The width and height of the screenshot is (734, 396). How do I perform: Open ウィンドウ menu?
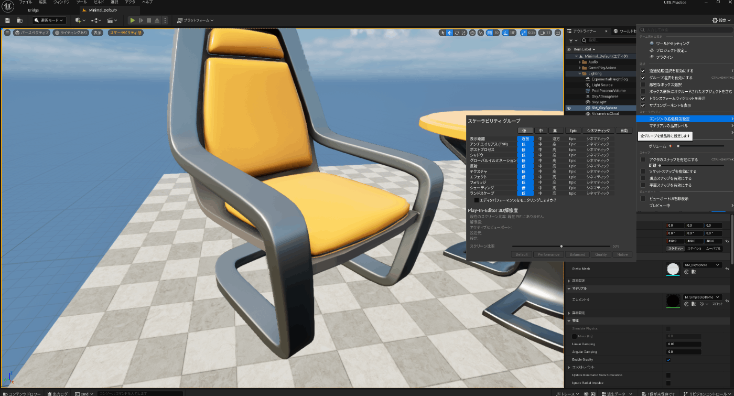(61, 2)
